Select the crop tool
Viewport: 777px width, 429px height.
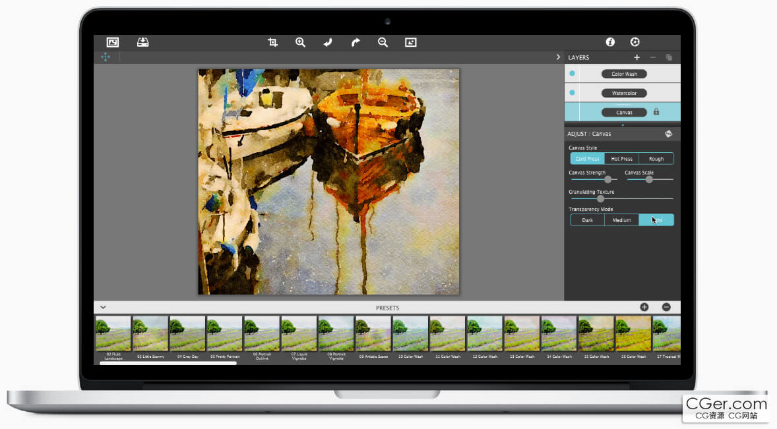click(x=272, y=42)
